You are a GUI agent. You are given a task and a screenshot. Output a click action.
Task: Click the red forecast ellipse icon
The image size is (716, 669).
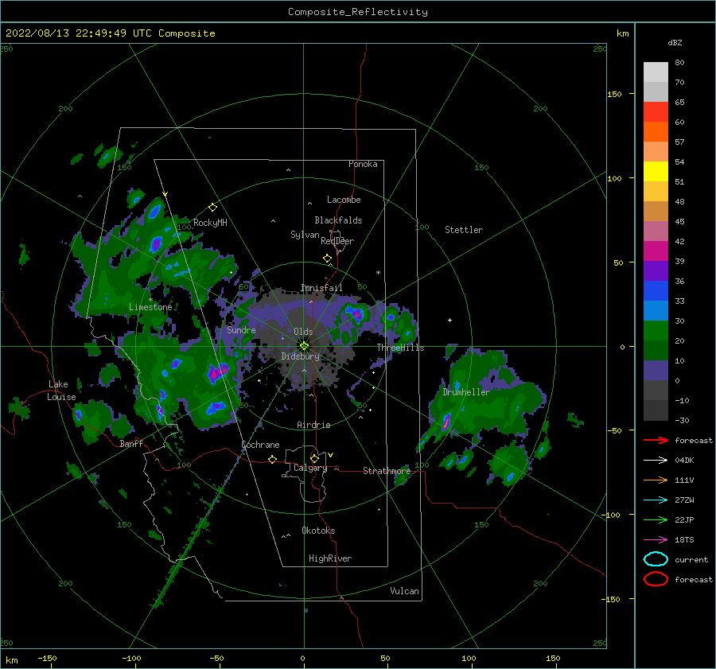[656, 579]
